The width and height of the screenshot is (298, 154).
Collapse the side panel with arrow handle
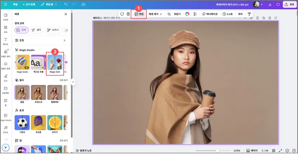tap(73, 82)
